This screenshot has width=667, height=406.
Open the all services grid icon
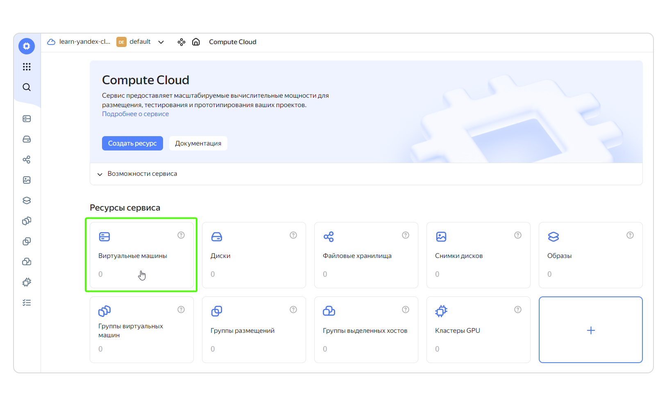27,67
